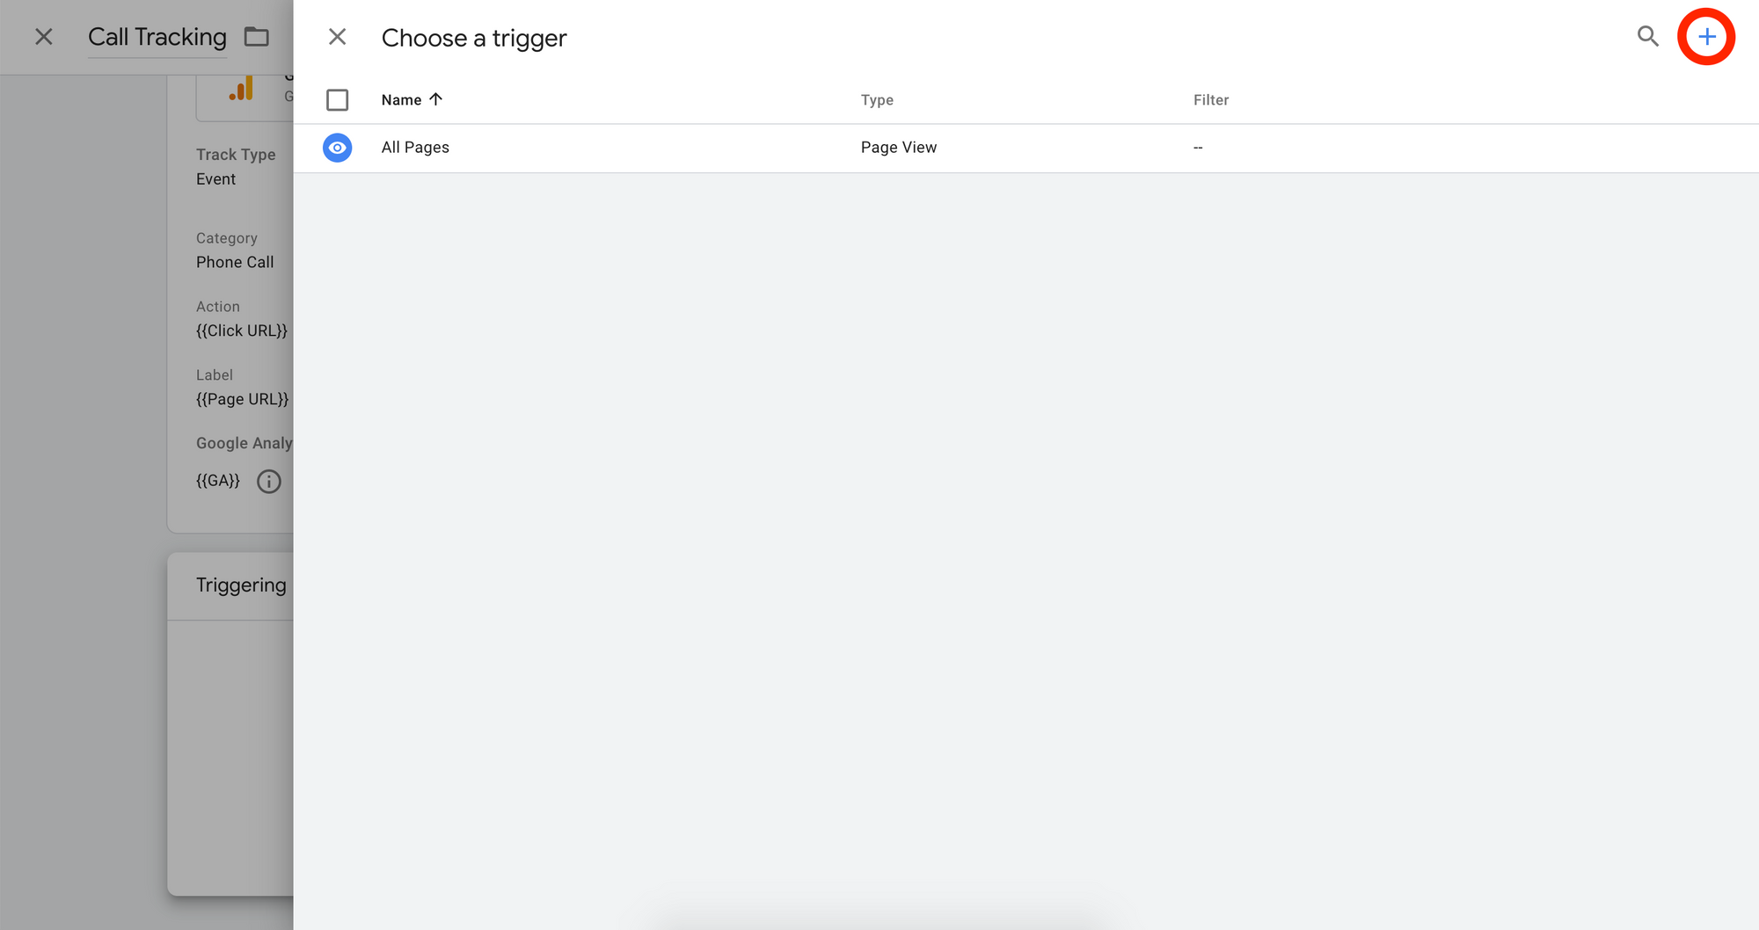Click the Phone Call category value
This screenshot has width=1759, height=930.
point(235,262)
